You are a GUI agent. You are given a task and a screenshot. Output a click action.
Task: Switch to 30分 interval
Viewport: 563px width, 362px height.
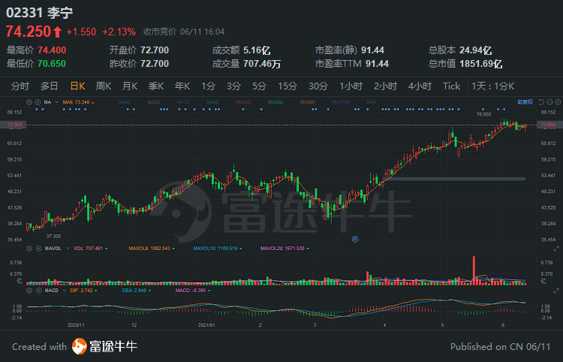click(318, 86)
